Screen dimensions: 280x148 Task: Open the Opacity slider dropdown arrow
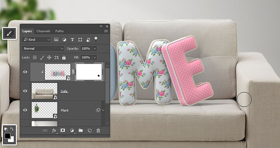(95, 49)
